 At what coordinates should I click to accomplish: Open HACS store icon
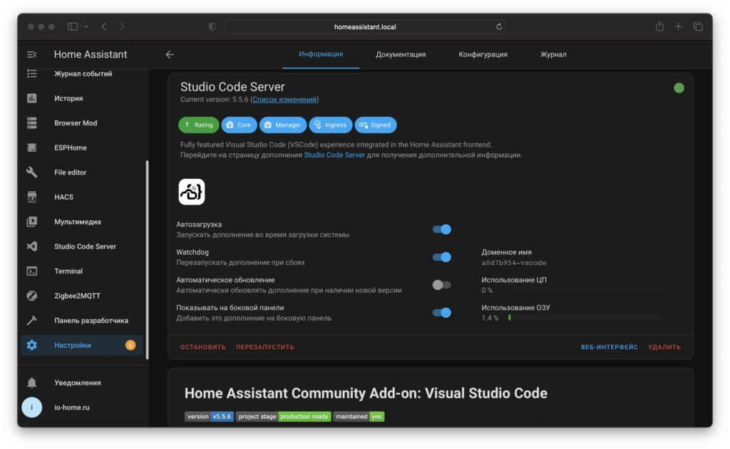(31, 197)
